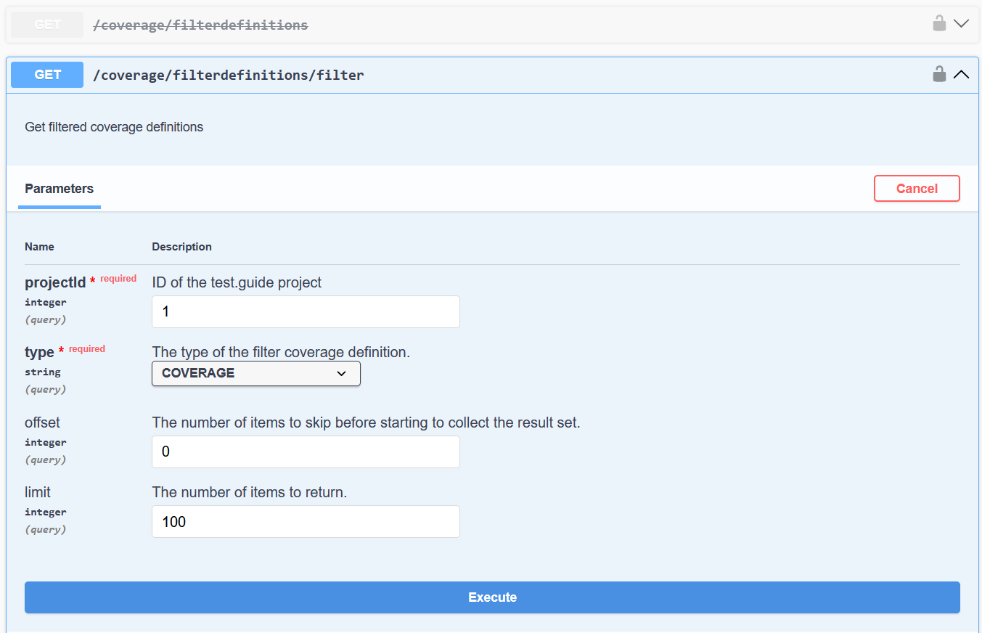Click the closed padlock icon on the filter endpoint
The width and height of the screenshot is (982, 633).
939,73
